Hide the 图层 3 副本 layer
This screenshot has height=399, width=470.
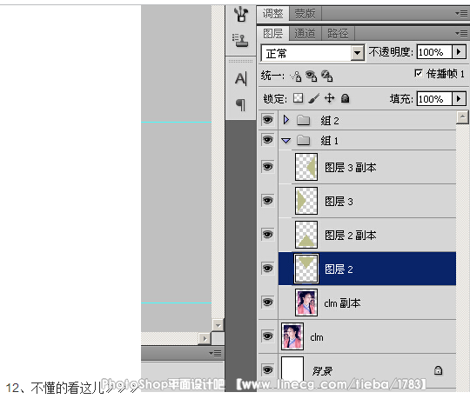pos(268,166)
